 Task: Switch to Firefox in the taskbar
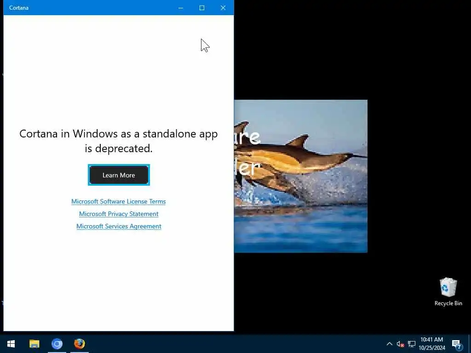tap(80, 344)
